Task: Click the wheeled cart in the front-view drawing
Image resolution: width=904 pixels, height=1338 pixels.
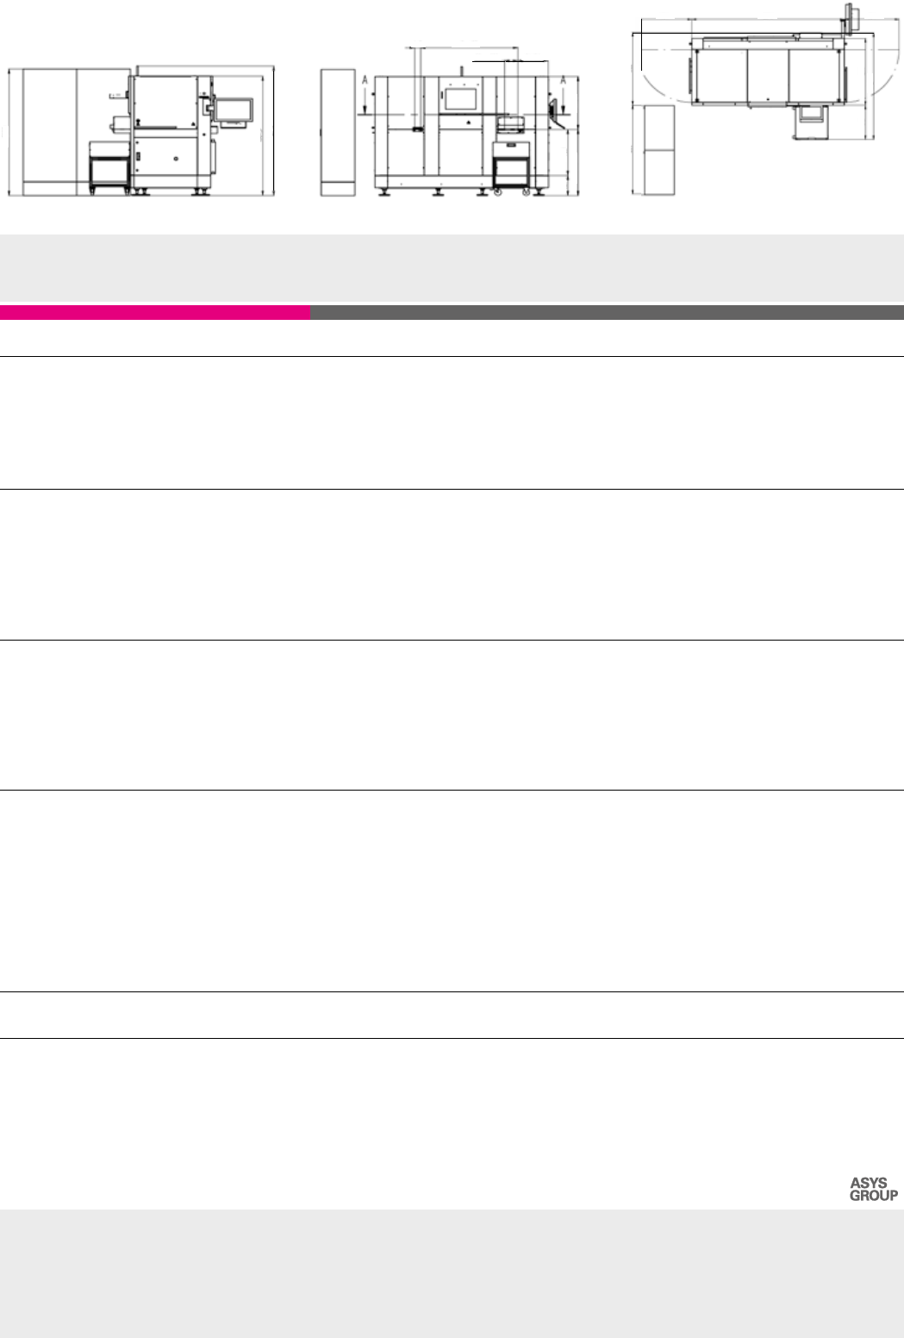Action: click(x=513, y=165)
